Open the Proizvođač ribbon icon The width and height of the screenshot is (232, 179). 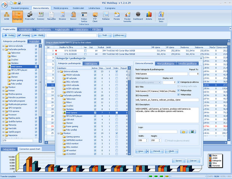pyautogui.click(x=30, y=16)
